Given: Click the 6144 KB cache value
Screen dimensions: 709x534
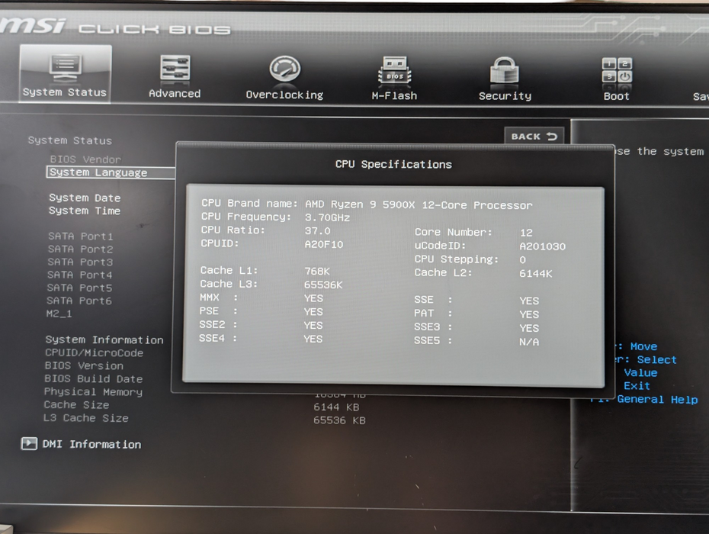Looking at the screenshot, I should pos(336,407).
